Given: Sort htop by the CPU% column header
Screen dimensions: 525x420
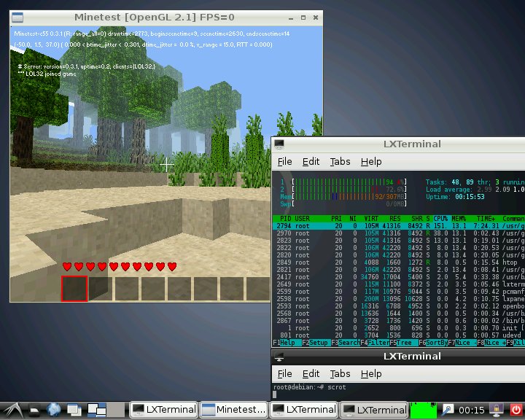Looking at the screenshot, I should coord(440,218).
